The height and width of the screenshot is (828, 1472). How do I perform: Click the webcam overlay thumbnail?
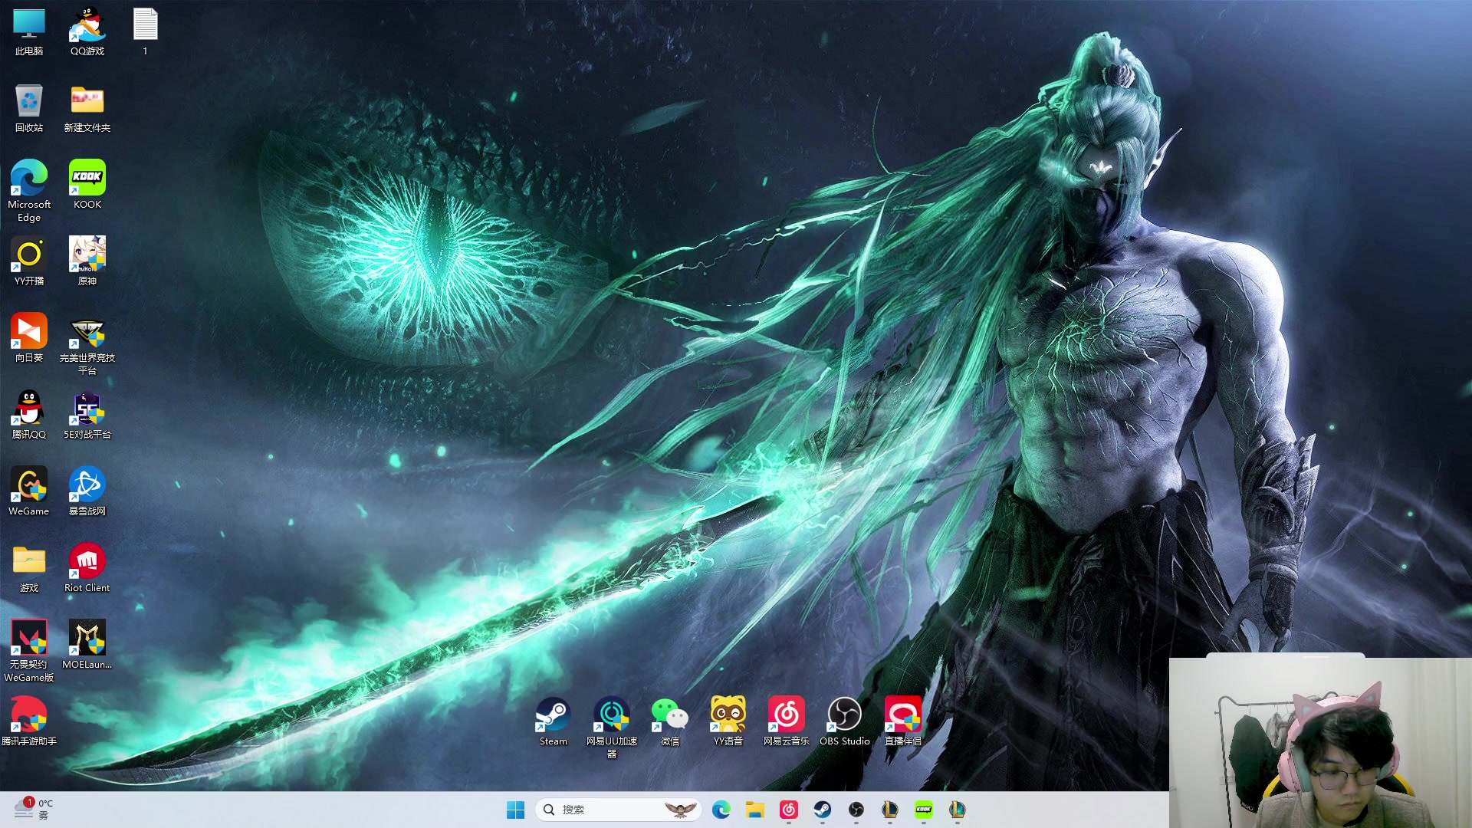1319,742
